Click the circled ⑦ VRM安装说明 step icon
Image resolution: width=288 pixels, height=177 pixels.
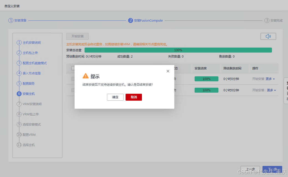coord(19,104)
